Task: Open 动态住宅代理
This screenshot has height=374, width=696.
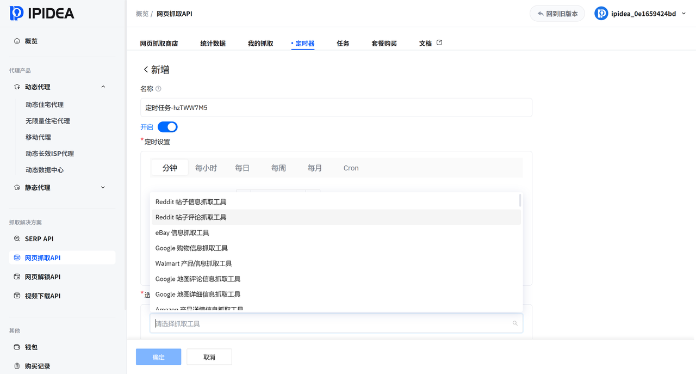Action: (x=45, y=105)
